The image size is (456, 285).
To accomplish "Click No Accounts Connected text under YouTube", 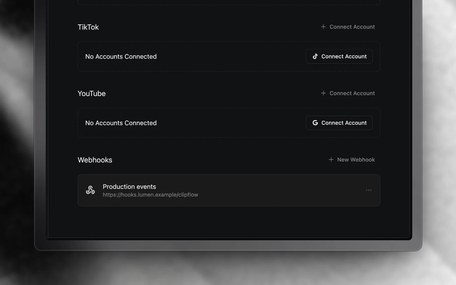I will click(121, 123).
